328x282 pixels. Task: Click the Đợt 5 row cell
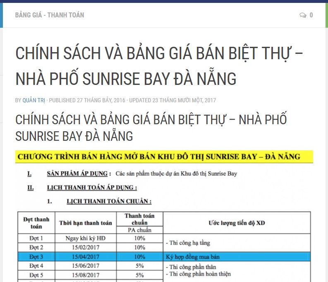(36, 275)
